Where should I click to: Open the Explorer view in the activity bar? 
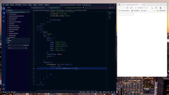(3, 8)
